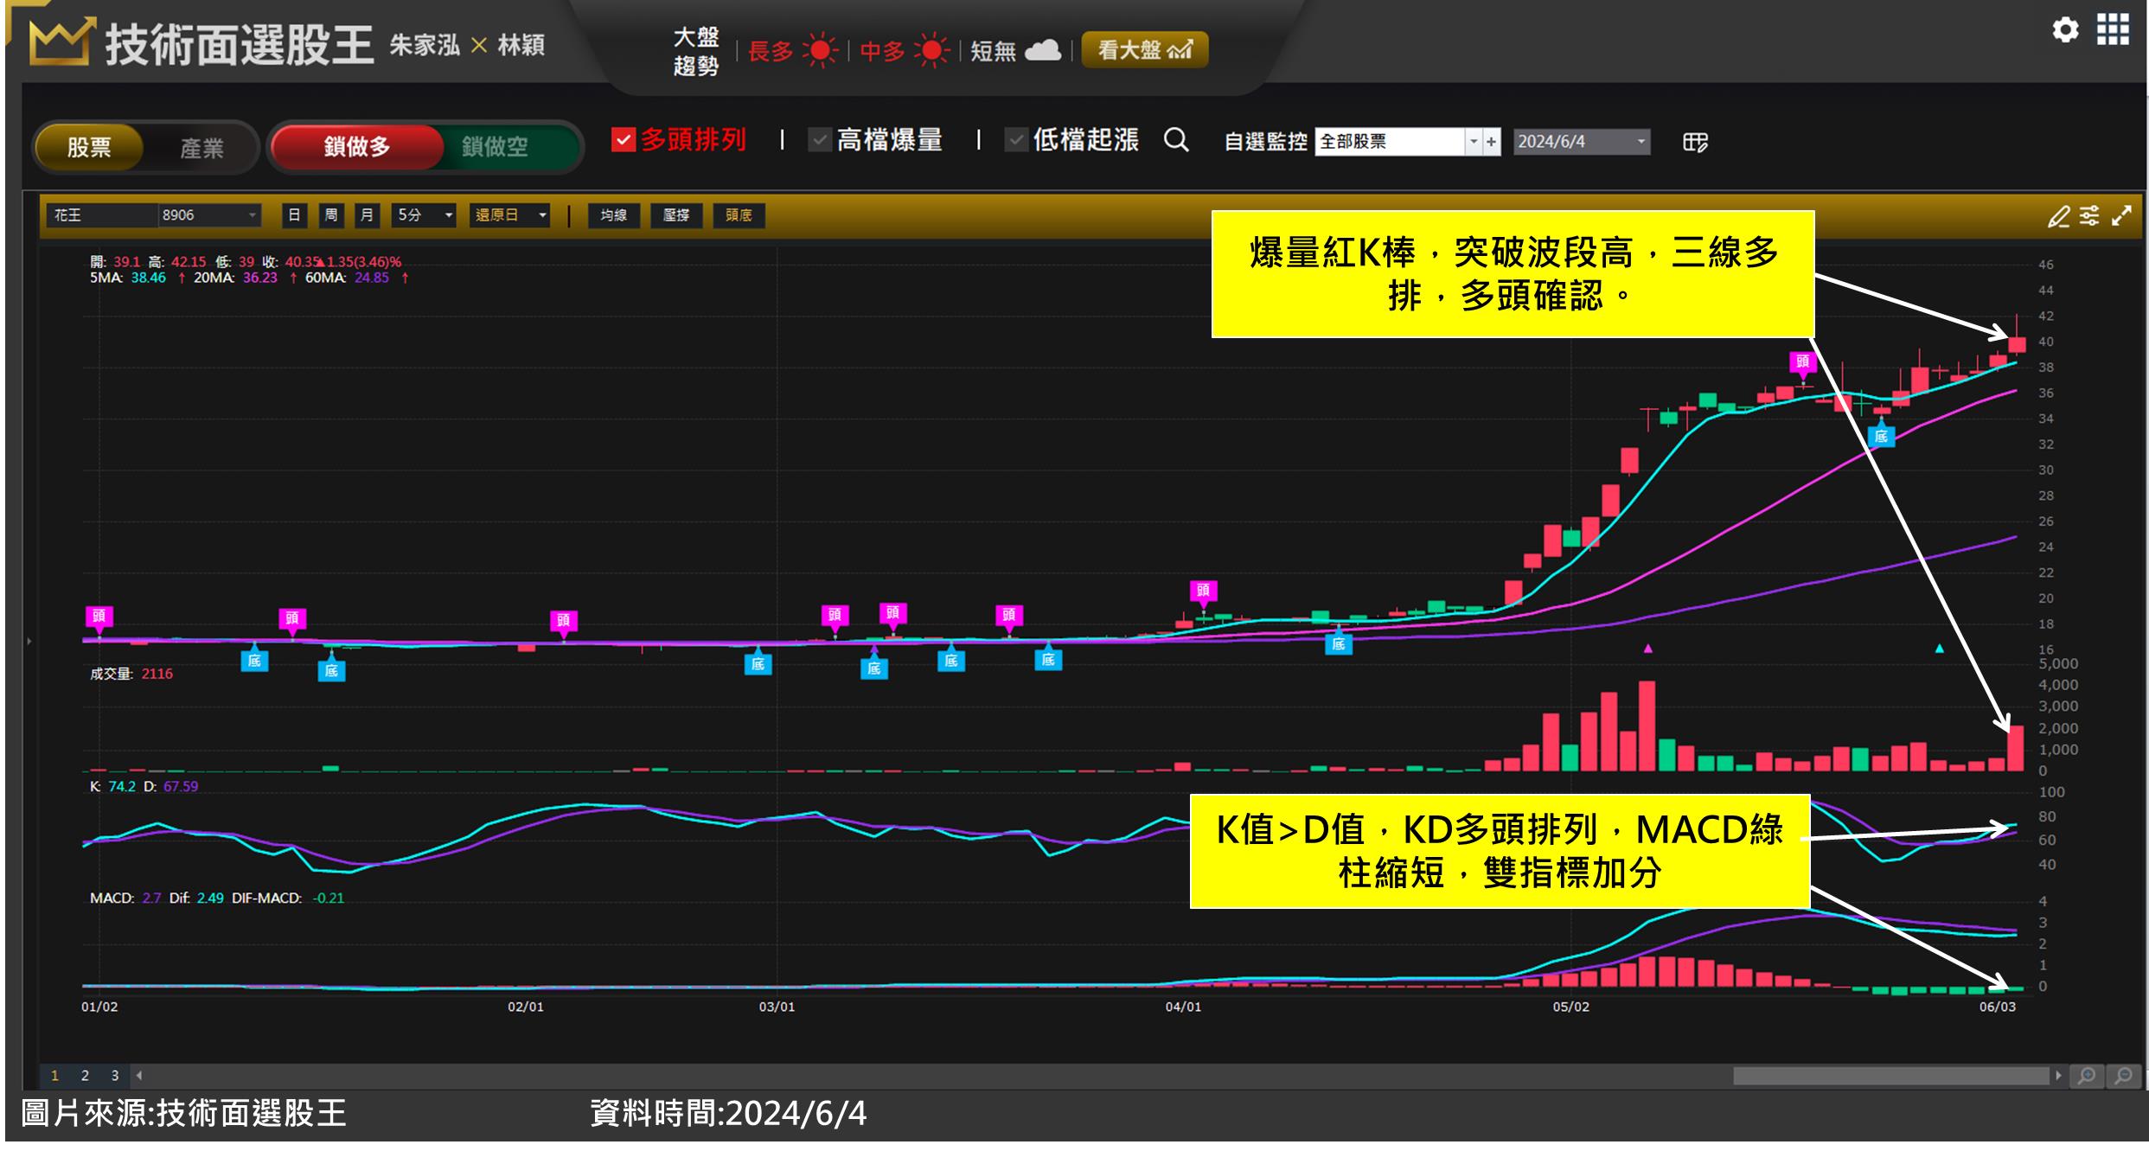Expand the 還原日 dropdown
This screenshot has height=1151, width=2149.
pos(542,215)
